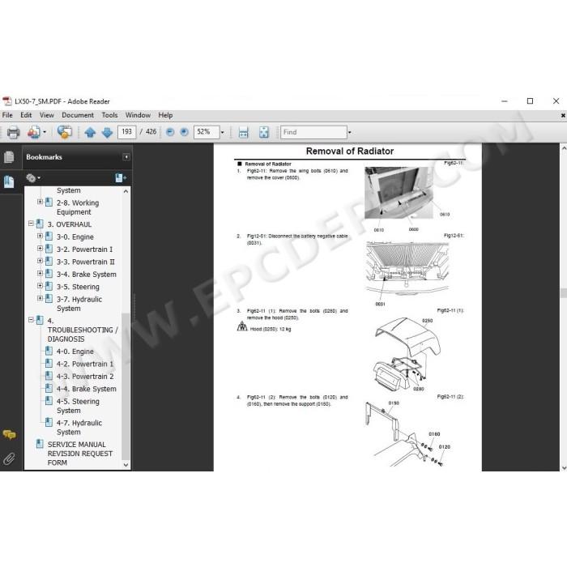Open the Tools menu
This screenshot has width=567, height=567.
pyautogui.click(x=109, y=115)
